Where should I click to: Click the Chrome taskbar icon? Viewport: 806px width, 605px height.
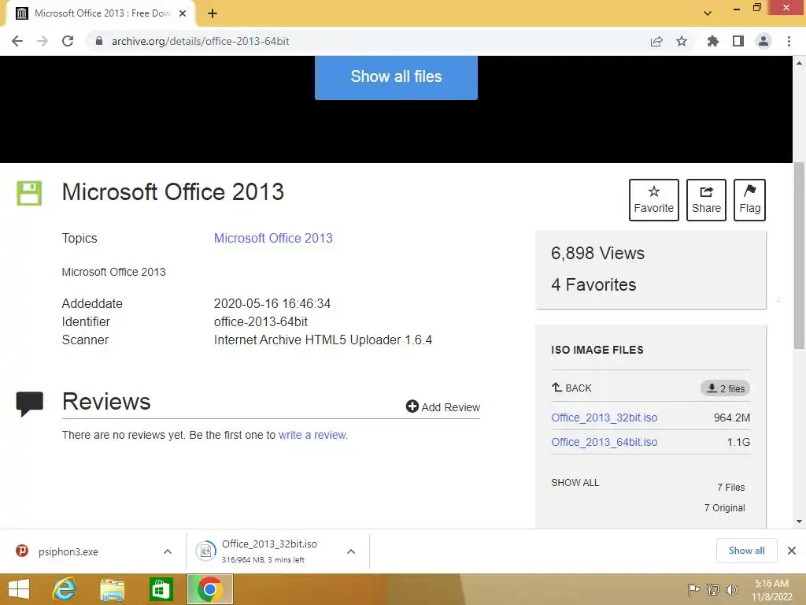pyautogui.click(x=209, y=589)
